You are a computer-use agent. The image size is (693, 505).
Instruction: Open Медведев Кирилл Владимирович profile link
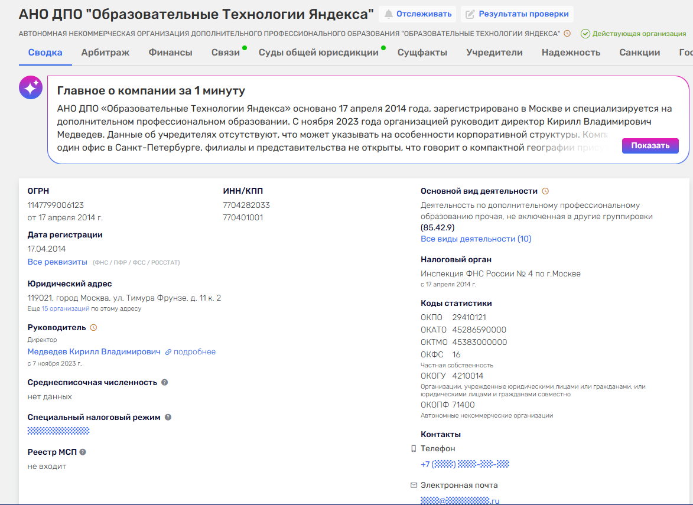point(94,352)
